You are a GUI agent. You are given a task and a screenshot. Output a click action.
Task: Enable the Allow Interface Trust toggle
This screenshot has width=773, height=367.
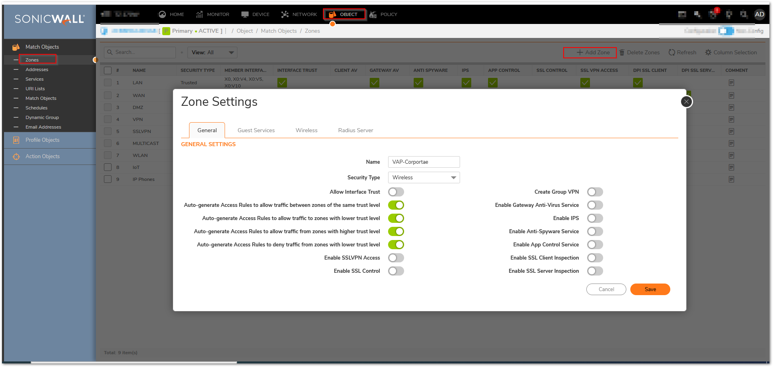(396, 192)
